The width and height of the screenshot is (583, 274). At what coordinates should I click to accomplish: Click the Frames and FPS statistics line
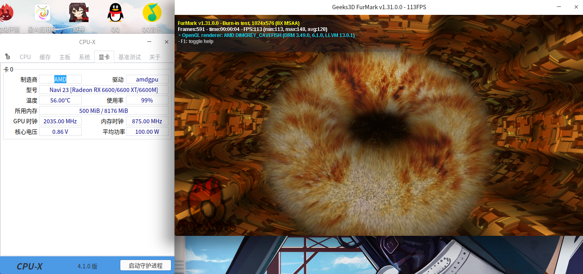[253, 29]
